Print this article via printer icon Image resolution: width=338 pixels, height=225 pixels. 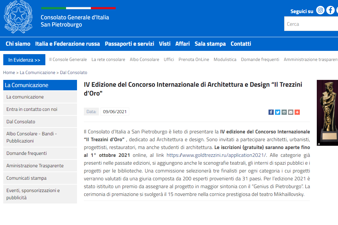pos(284,112)
